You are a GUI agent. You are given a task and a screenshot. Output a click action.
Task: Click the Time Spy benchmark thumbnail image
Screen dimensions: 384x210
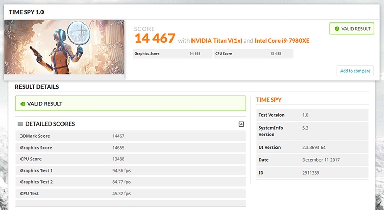pyautogui.click(x=65, y=47)
